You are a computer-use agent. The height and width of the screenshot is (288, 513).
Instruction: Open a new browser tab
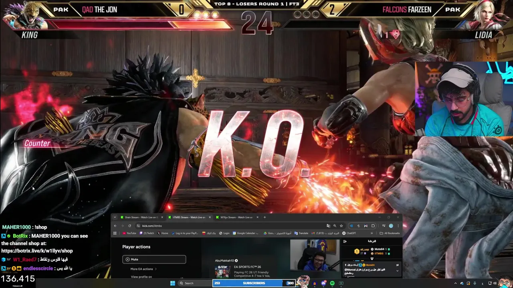coord(265,217)
